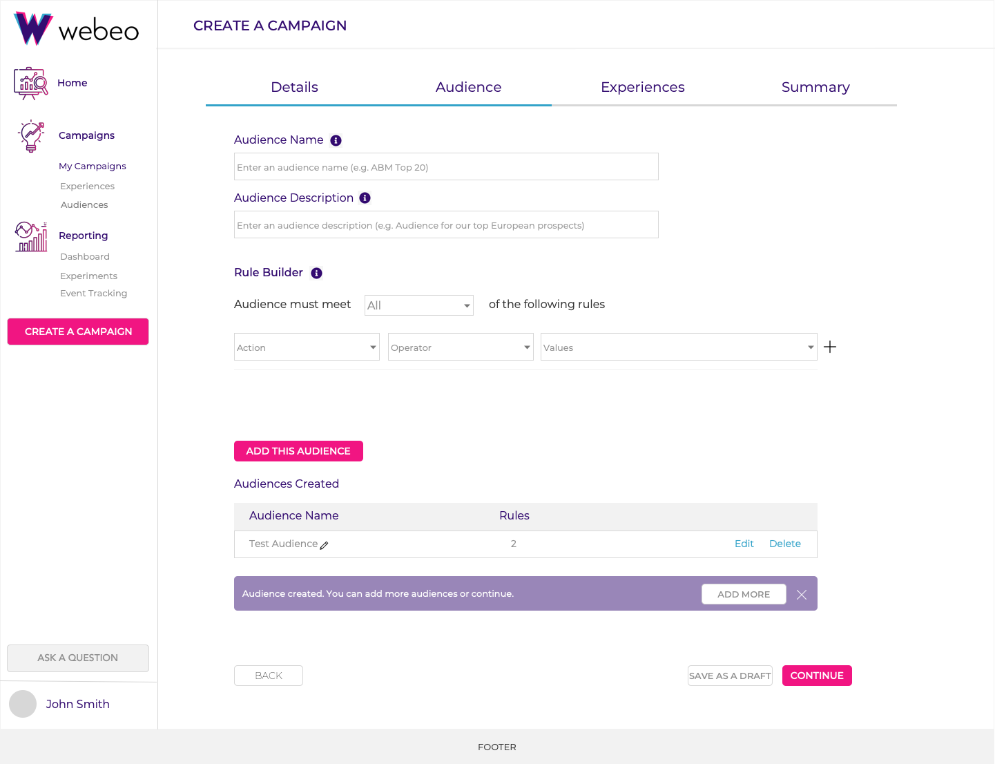Expand the Operator dropdown

461,347
